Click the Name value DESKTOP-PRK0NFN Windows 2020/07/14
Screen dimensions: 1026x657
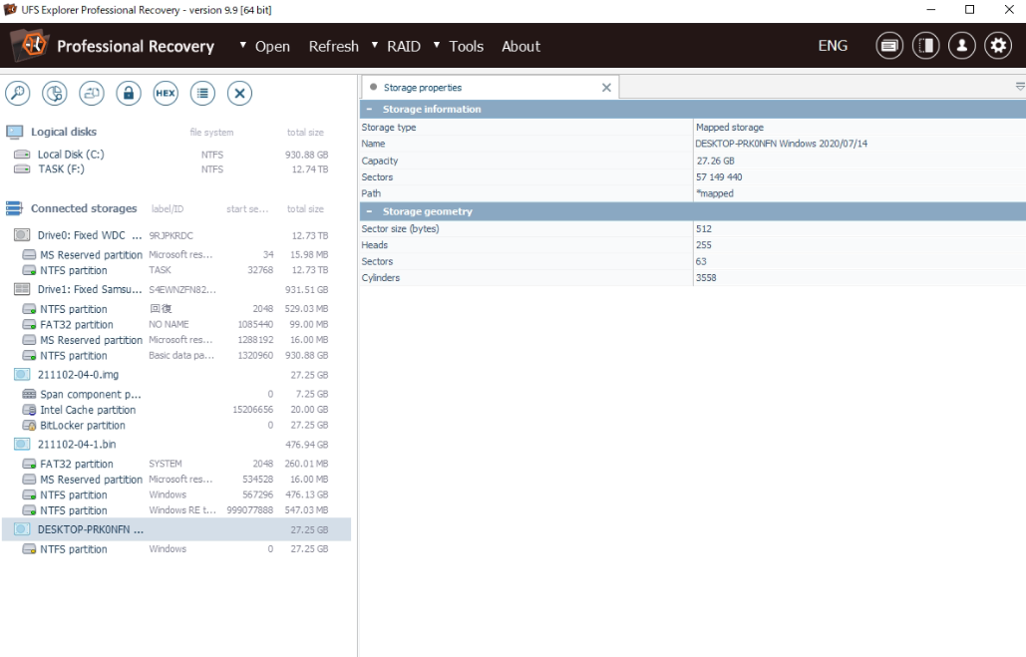(782, 144)
